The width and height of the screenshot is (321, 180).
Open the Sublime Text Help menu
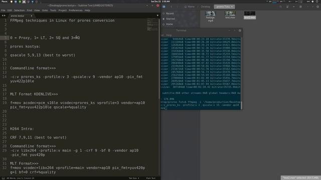coord(87,10)
